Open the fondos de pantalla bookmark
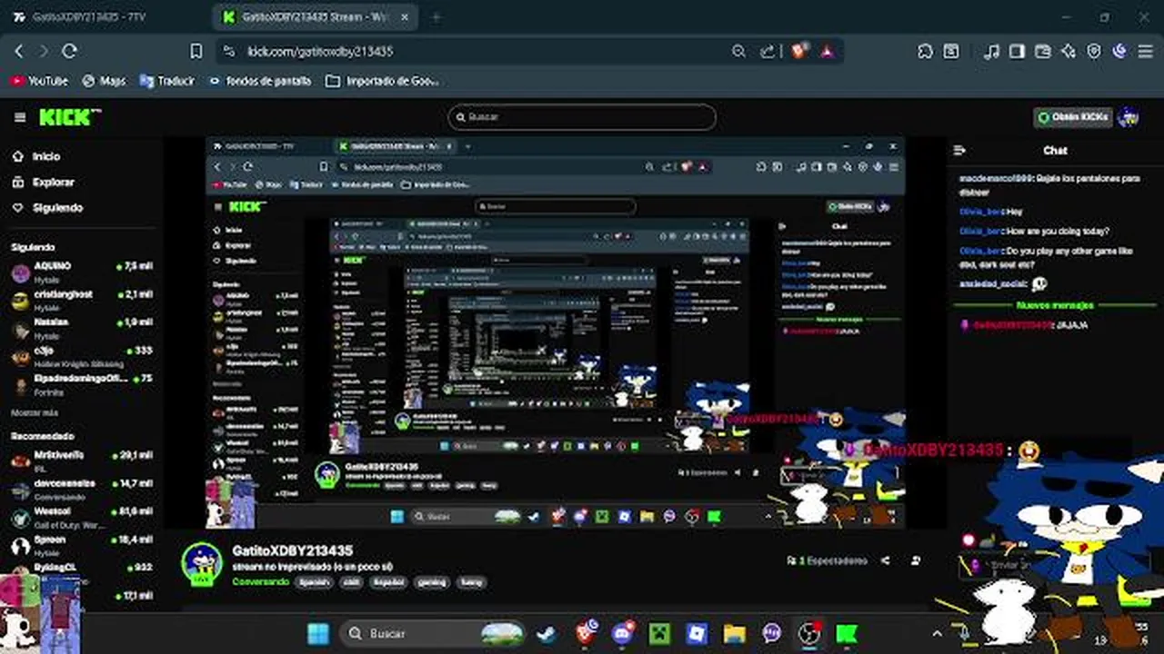 (259, 81)
